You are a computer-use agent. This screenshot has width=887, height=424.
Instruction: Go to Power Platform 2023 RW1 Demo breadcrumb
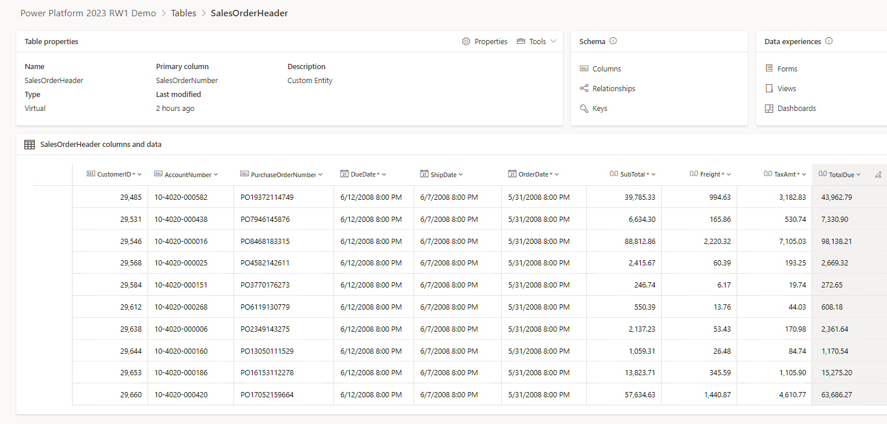click(x=88, y=13)
